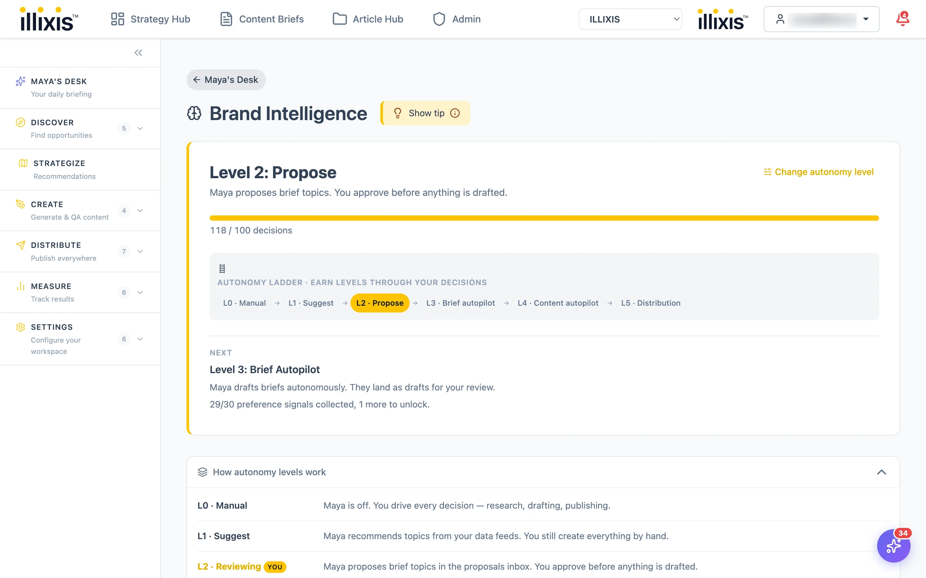Expand the Discover section chevron

pos(140,128)
